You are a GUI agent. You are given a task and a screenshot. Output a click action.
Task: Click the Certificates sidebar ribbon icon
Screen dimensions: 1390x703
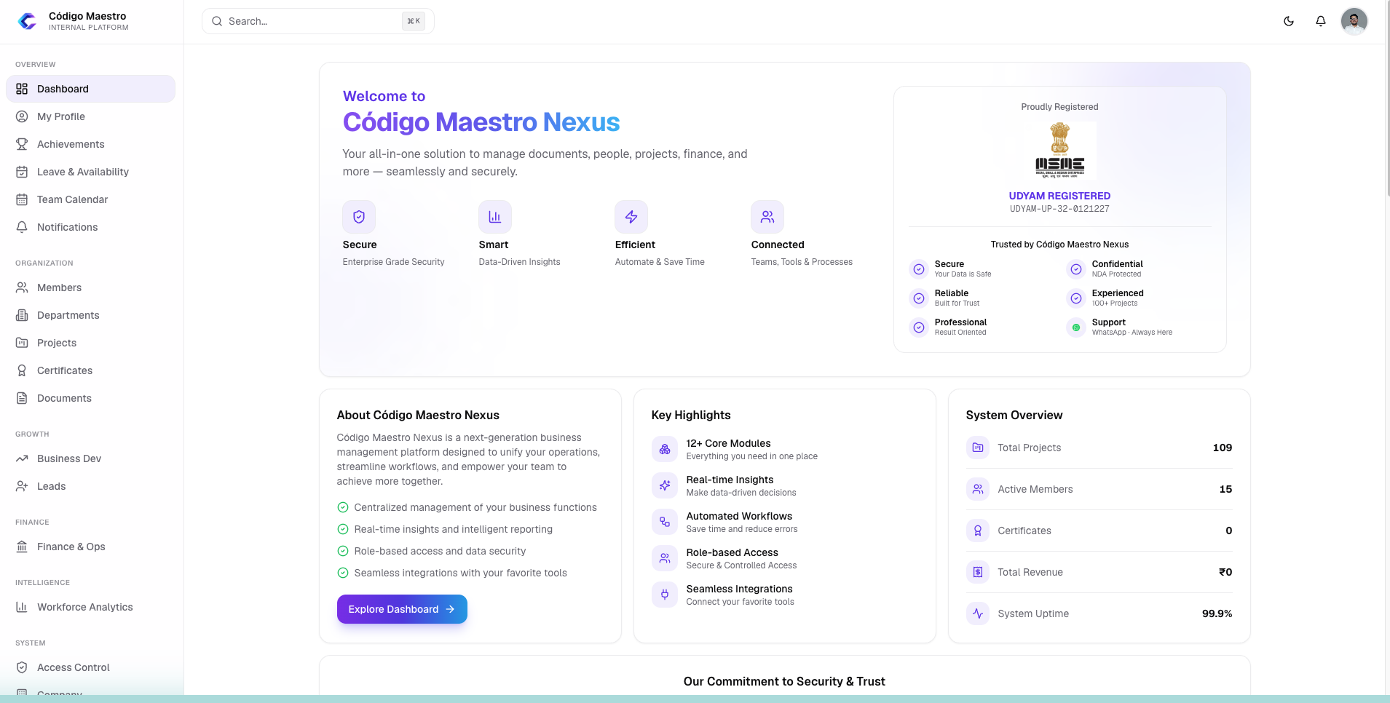[22, 370]
